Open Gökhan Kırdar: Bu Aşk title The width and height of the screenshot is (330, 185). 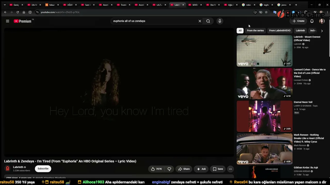[306, 168]
